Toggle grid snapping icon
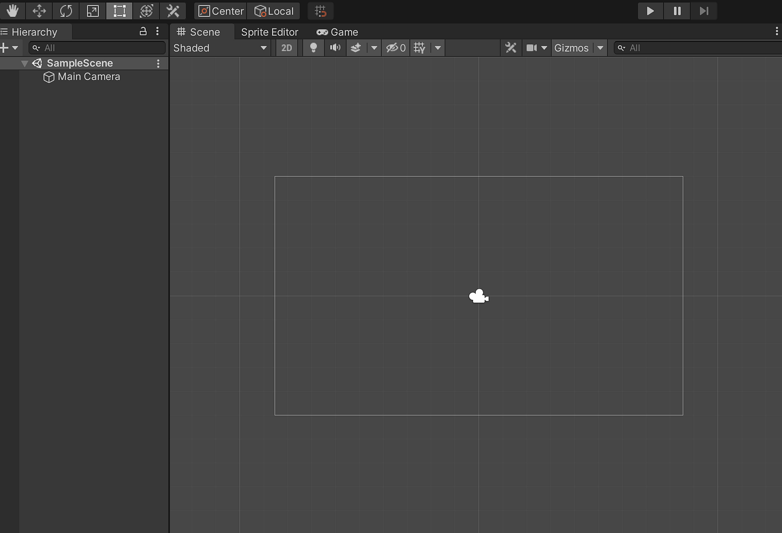The image size is (782, 533). (321, 11)
